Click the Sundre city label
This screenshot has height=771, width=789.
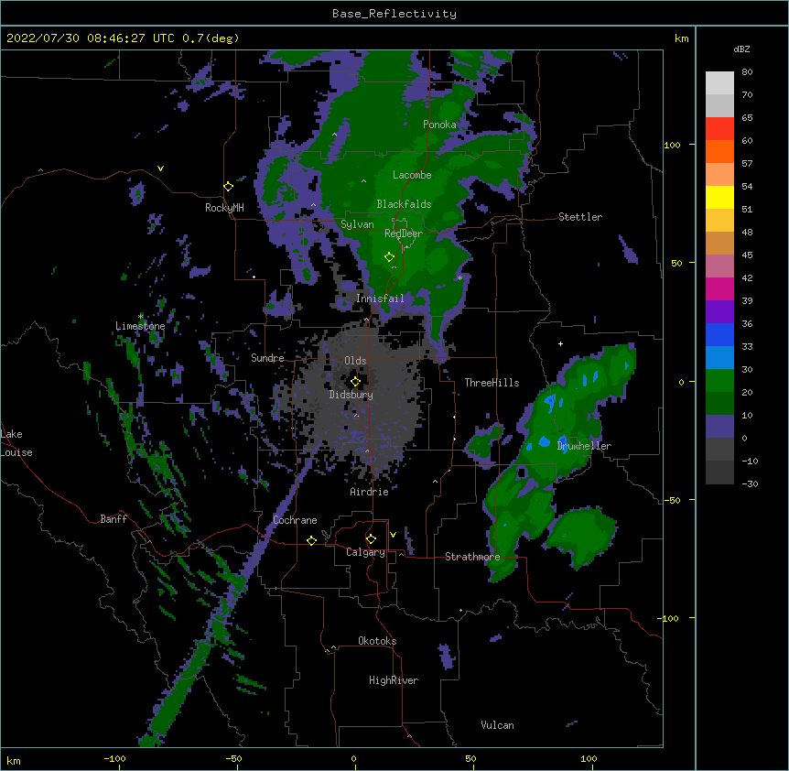267,358
